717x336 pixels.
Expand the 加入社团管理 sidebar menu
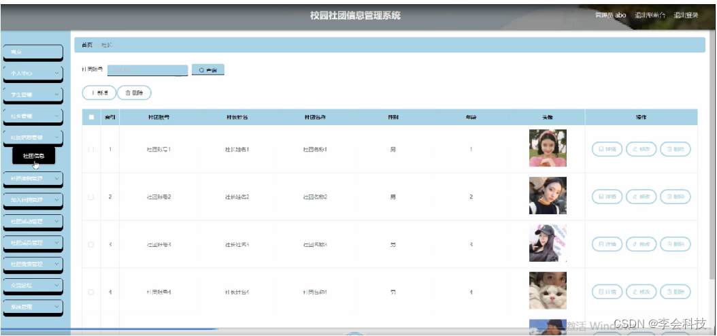tap(33, 200)
